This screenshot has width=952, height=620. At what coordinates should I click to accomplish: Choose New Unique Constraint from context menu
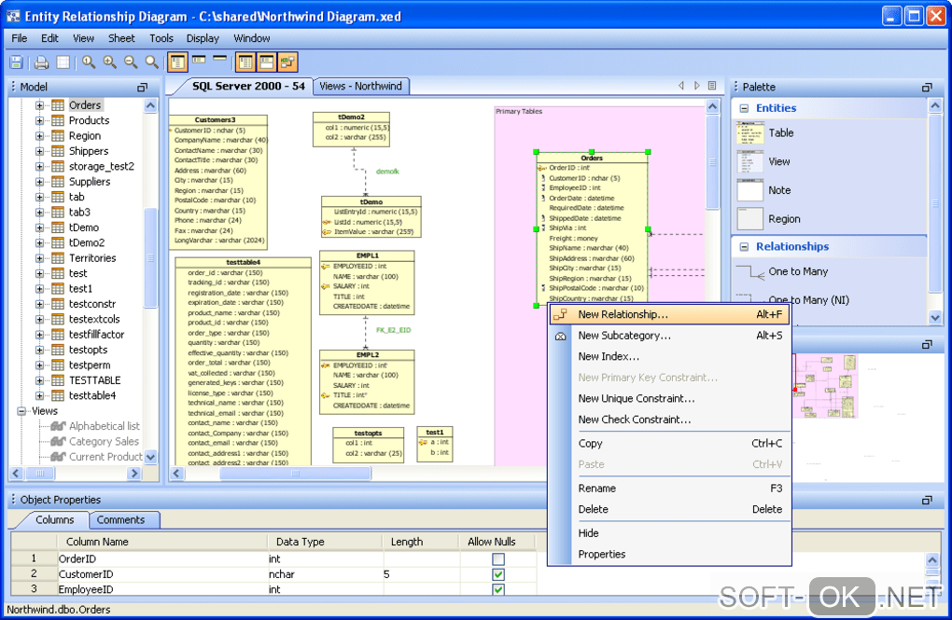tap(669, 399)
